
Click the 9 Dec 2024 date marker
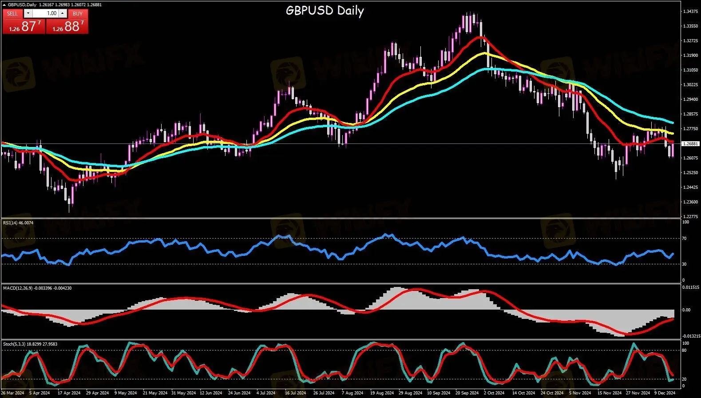click(664, 393)
